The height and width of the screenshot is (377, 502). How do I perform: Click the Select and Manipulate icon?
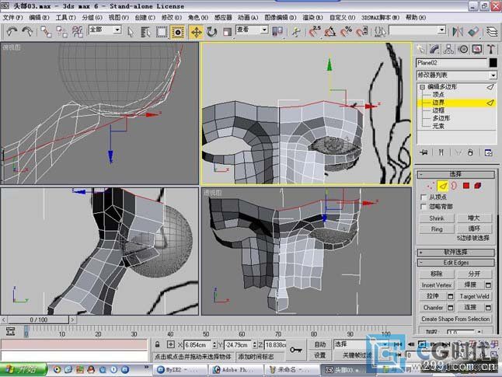coord(297,32)
